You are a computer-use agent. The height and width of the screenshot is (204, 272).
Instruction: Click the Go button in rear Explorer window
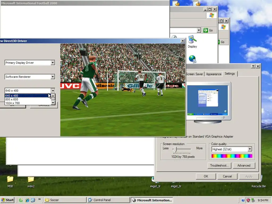[x=223, y=42]
